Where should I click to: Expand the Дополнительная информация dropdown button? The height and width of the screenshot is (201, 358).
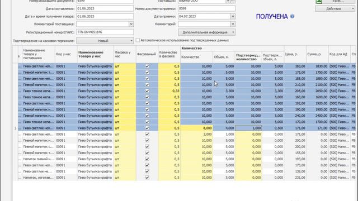(206, 32)
